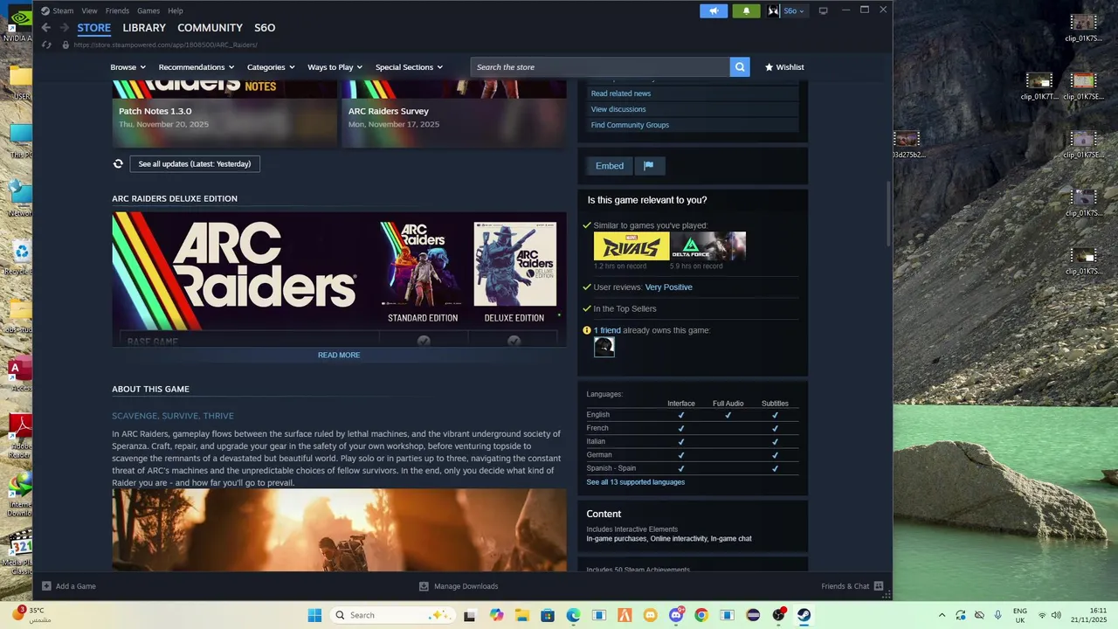Open the 1 friend link
The height and width of the screenshot is (629, 1118).
pos(607,330)
